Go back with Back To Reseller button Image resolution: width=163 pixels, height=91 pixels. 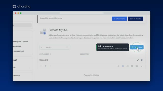click(x=135, y=19)
